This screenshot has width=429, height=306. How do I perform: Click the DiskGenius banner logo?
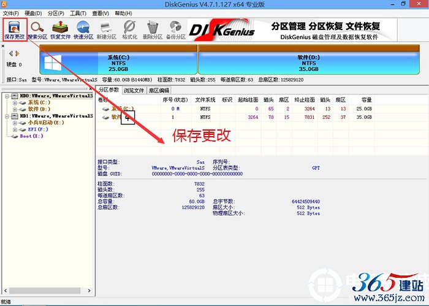coord(222,30)
